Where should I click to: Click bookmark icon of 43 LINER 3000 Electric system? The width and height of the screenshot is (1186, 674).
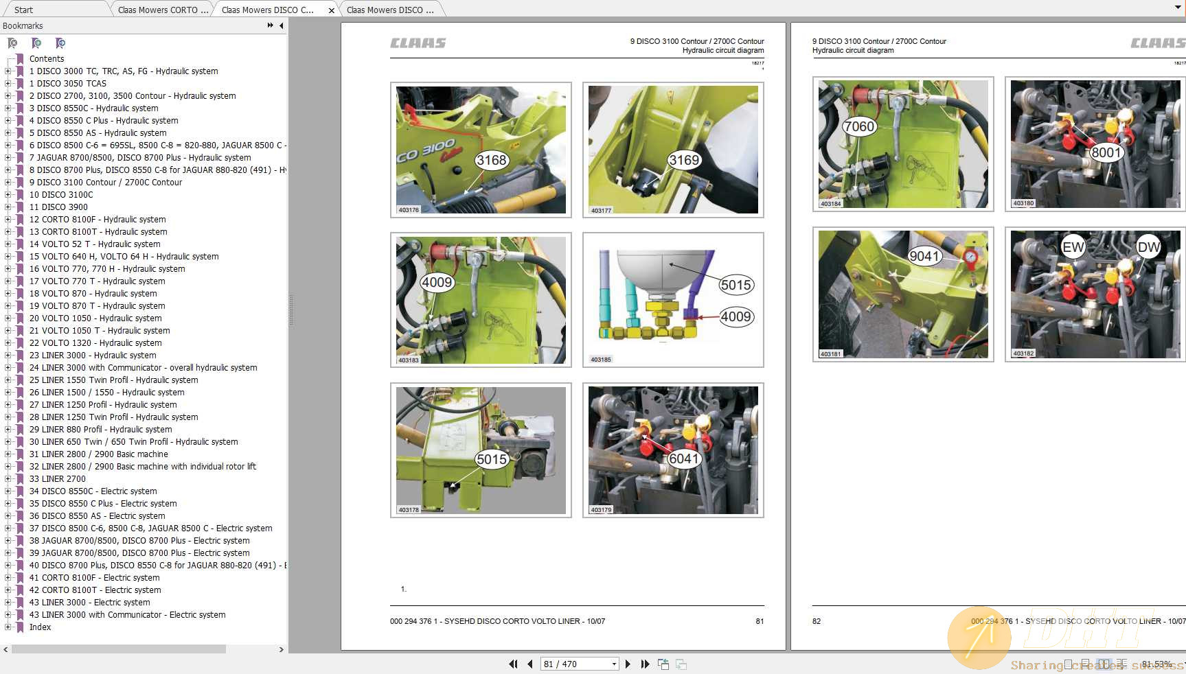[20, 603]
